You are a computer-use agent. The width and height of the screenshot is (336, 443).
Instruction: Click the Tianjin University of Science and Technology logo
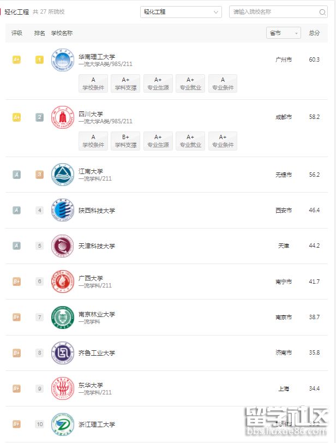tap(62, 246)
